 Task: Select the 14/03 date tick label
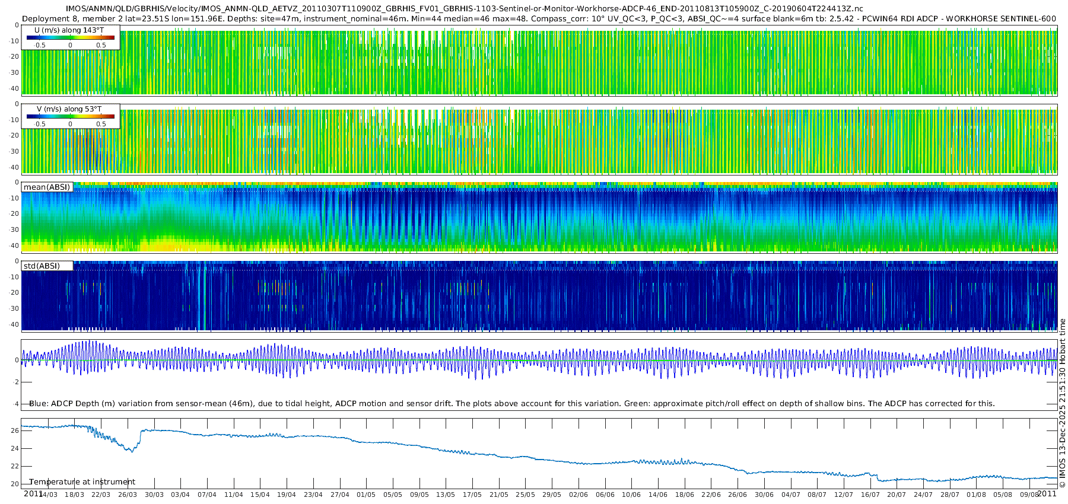tap(48, 495)
